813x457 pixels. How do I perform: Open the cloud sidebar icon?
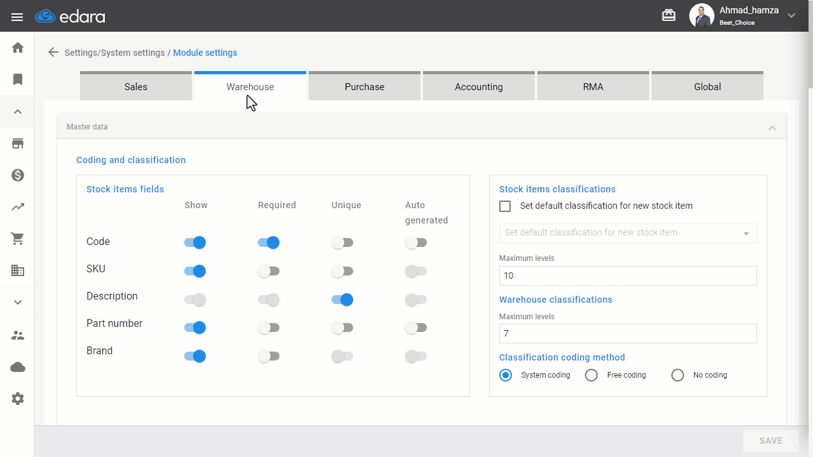(18, 368)
